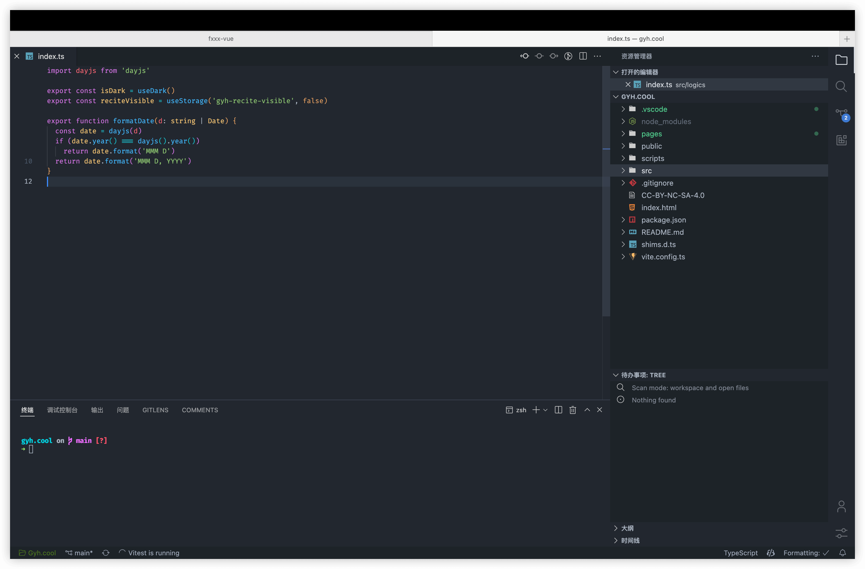This screenshot has width=865, height=569.
Task: Focus the zsh terminal prompt
Action: [31, 449]
